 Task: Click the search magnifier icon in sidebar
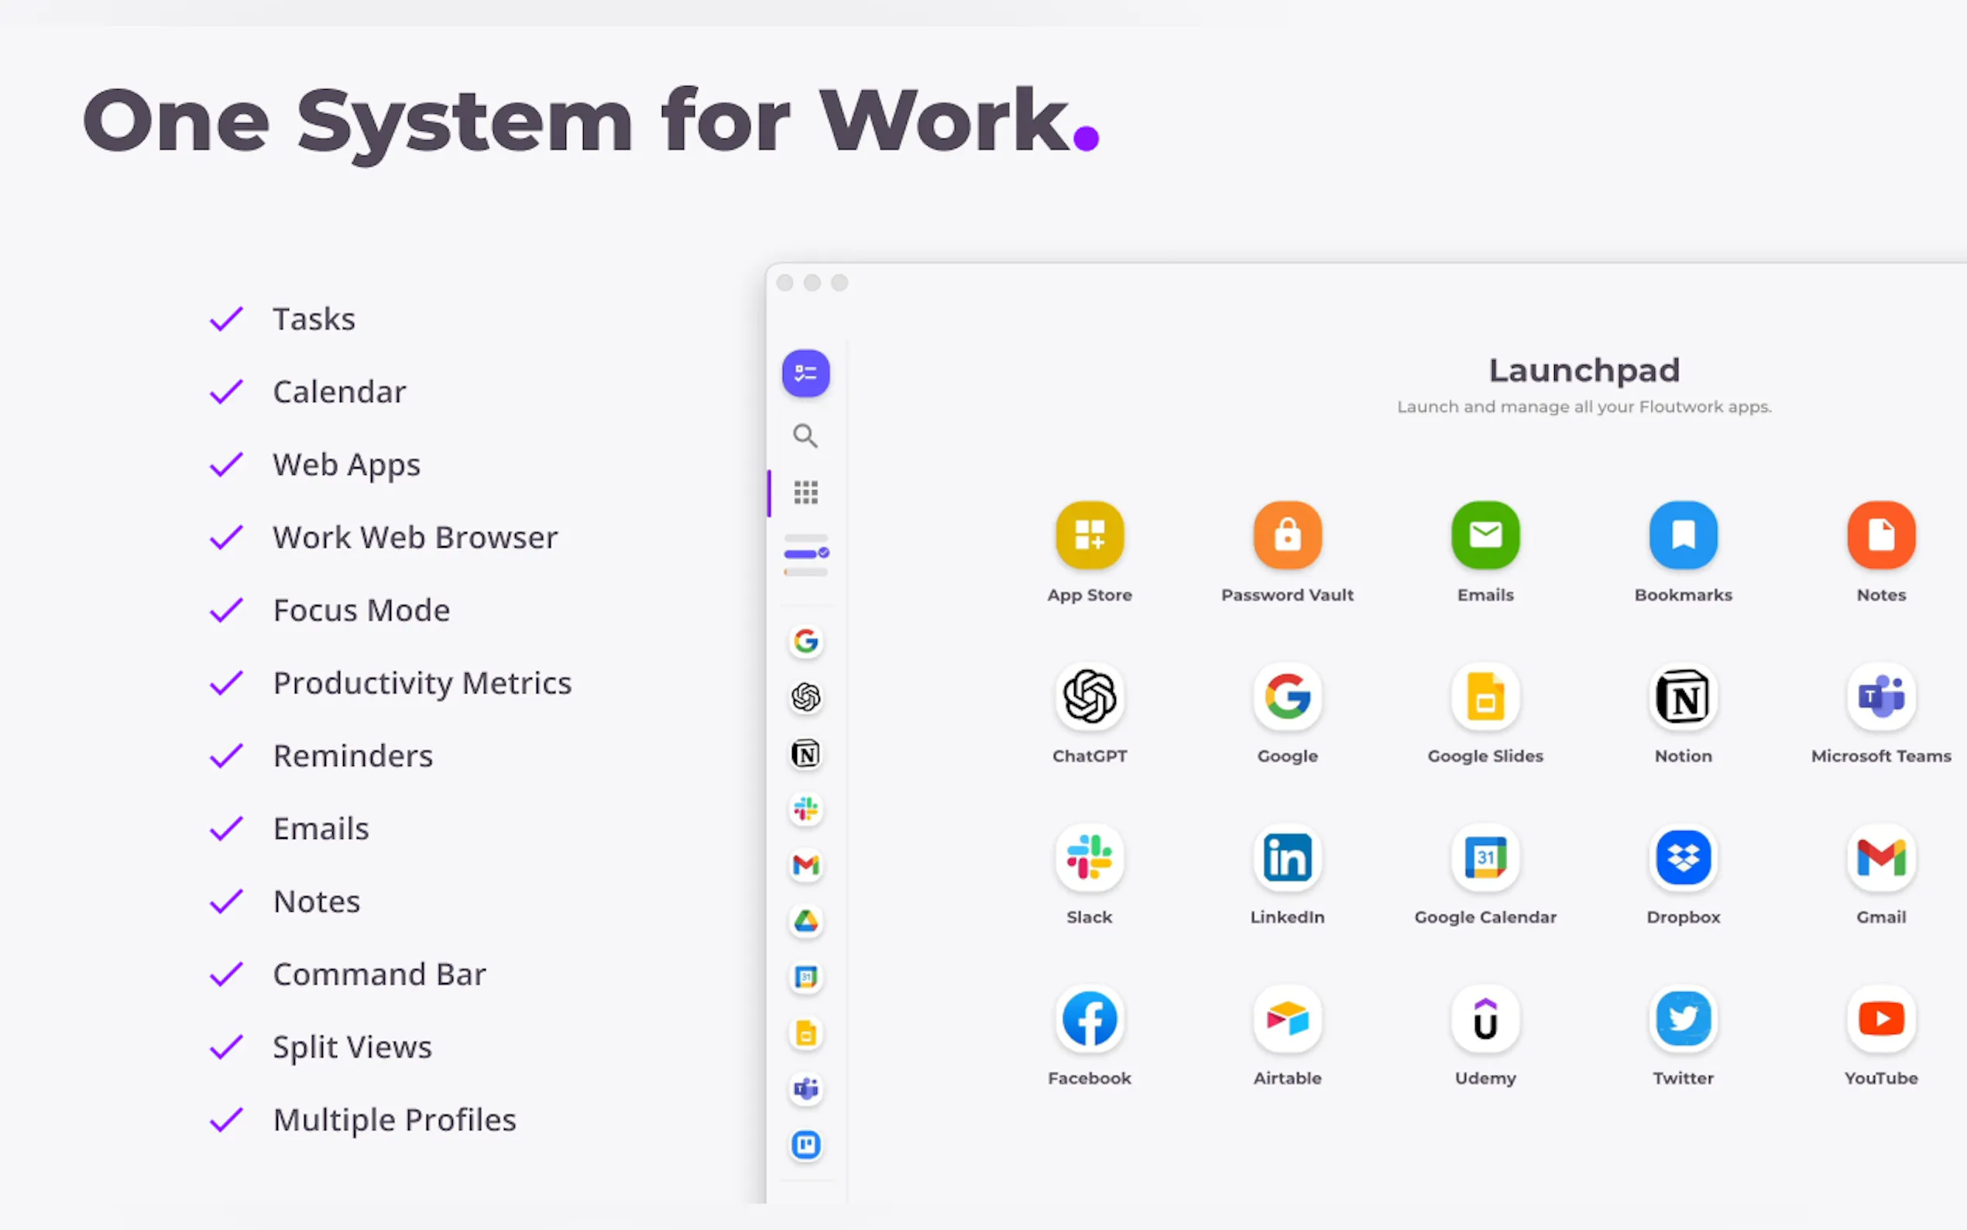pyautogui.click(x=805, y=436)
